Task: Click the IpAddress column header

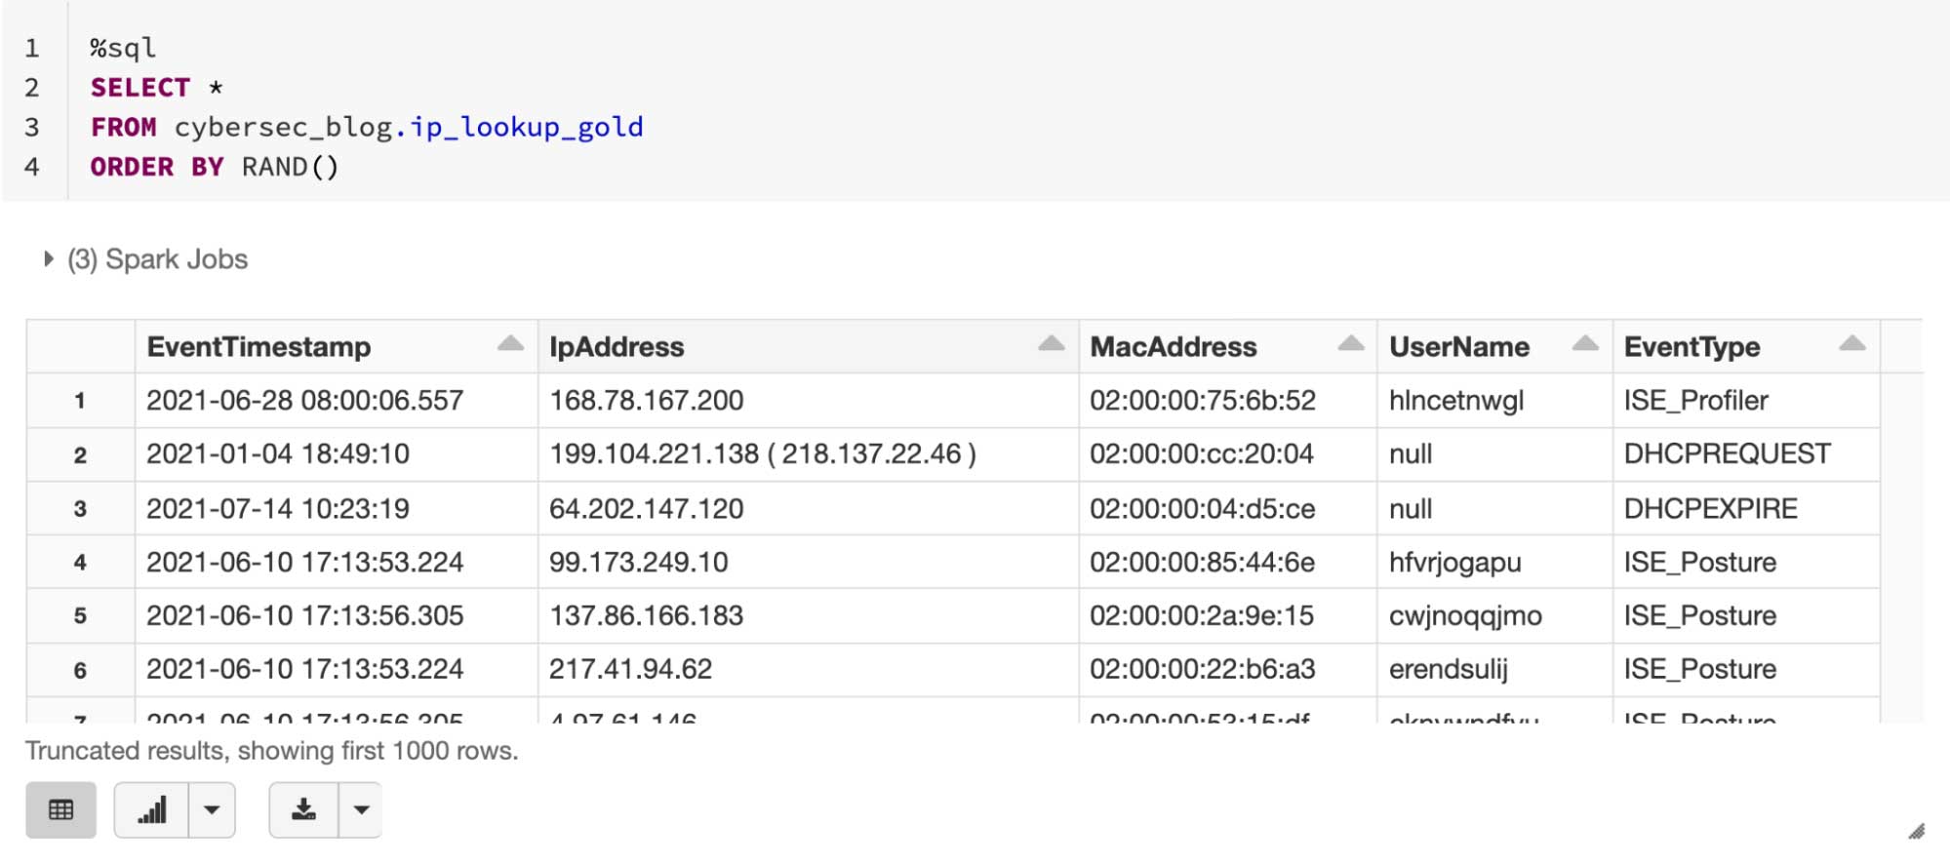Action: [617, 347]
